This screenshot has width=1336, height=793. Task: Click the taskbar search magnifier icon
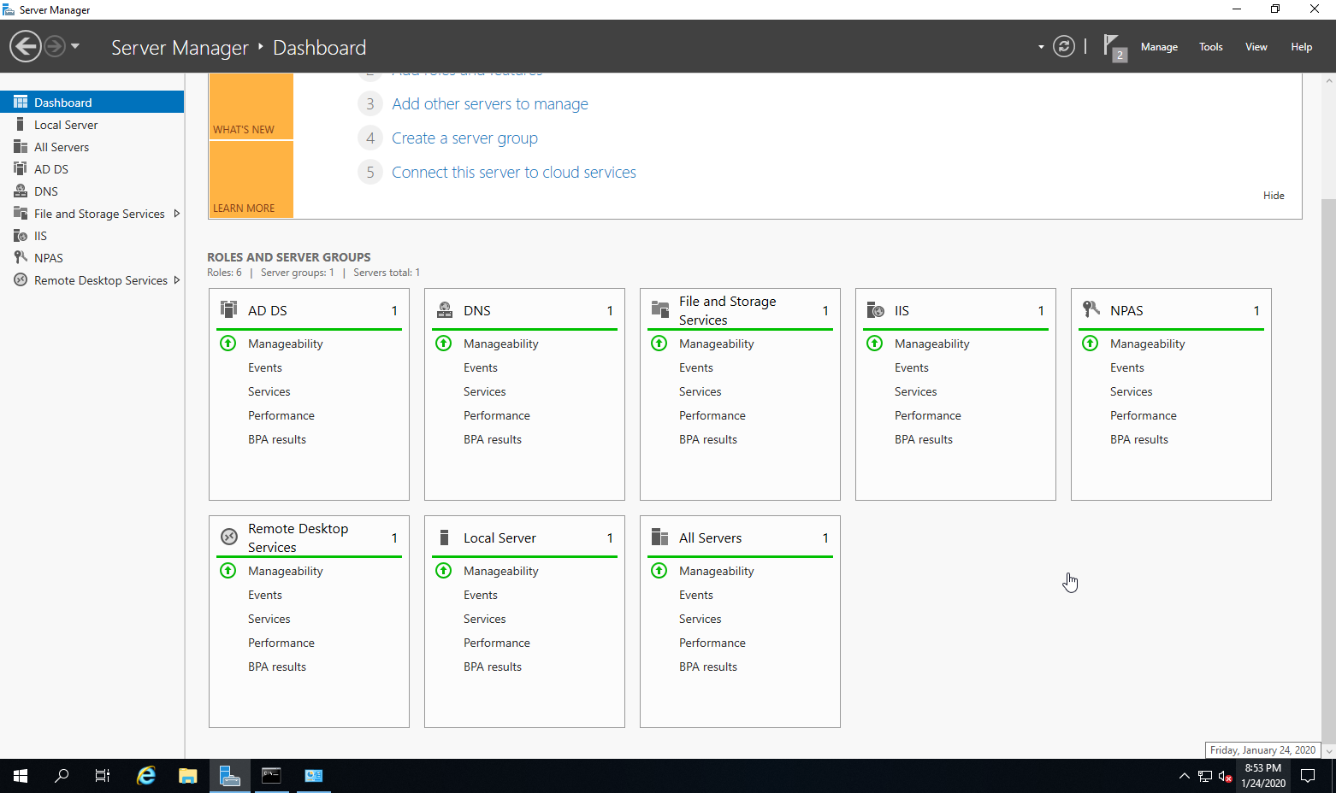(x=62, y=776)
